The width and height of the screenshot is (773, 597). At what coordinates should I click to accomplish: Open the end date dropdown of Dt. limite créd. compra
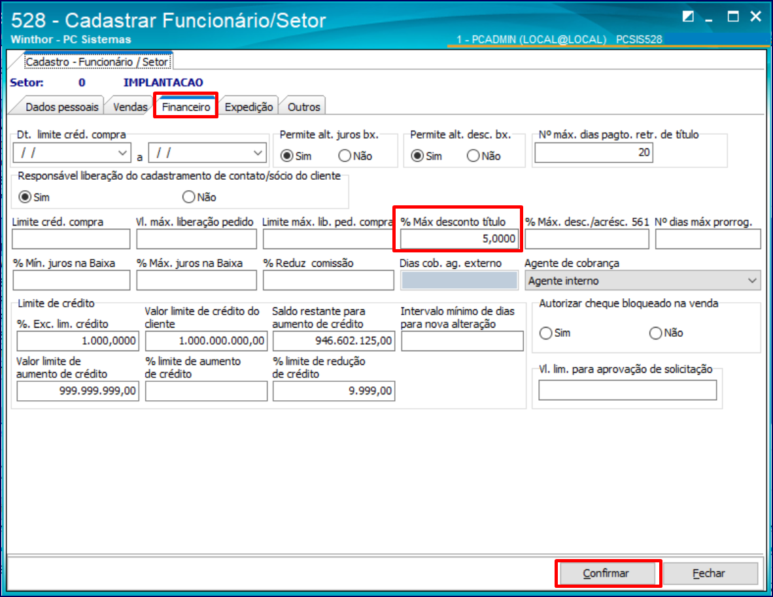[258, 153]
